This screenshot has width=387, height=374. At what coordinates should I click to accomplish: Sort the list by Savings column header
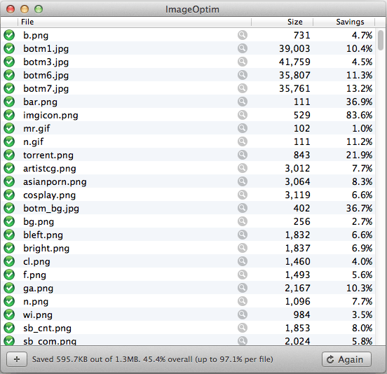coord(344,22)
